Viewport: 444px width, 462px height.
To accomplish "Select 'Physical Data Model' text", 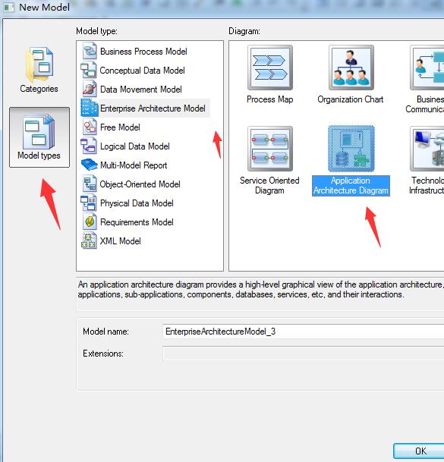I will coord(137,203).
